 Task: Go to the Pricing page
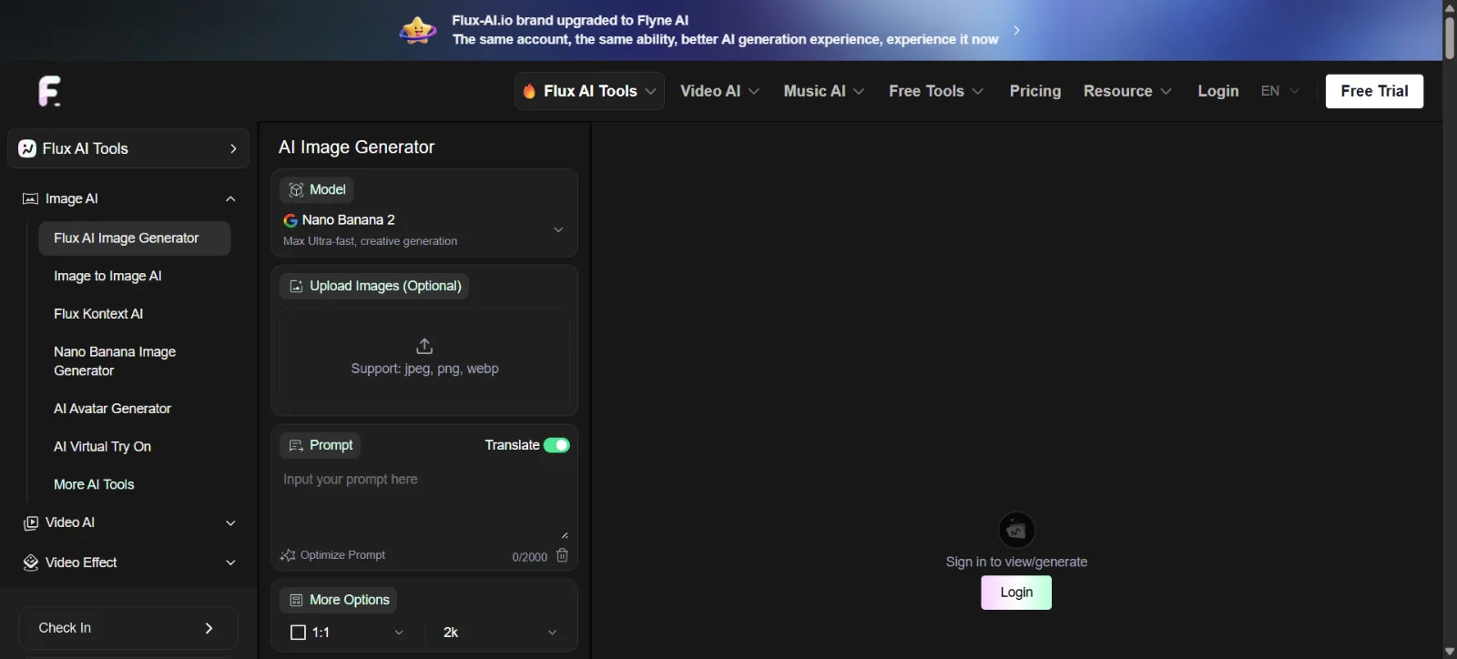pos(1035,91)
